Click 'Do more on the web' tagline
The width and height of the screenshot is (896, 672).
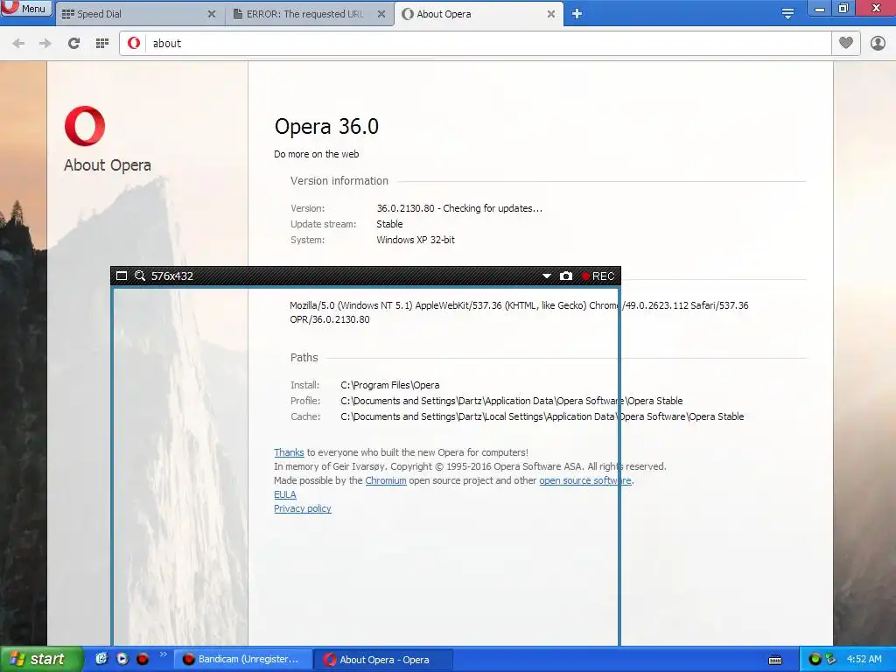click(x=316, y=154)
